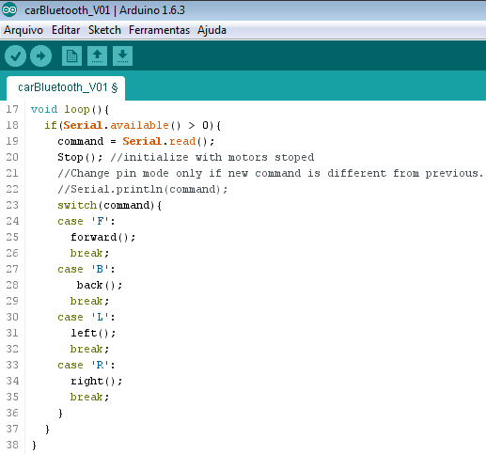Click the Open sketch up-arrow icon

click(x=97, y=56)
